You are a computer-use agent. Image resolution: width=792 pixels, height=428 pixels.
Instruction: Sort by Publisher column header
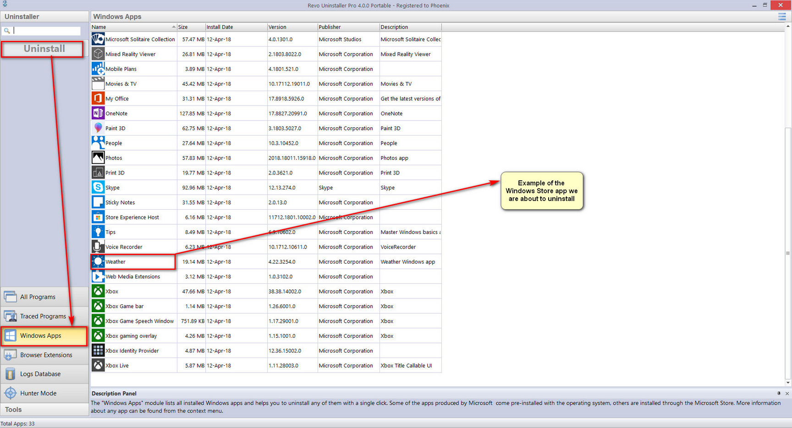pyautogui.click(x=348, y=27)
